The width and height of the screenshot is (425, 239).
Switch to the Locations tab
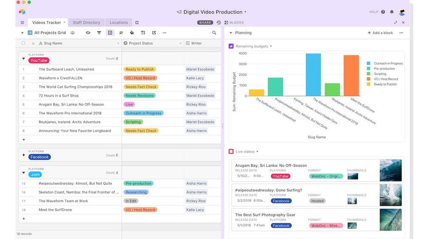[119, 23]
